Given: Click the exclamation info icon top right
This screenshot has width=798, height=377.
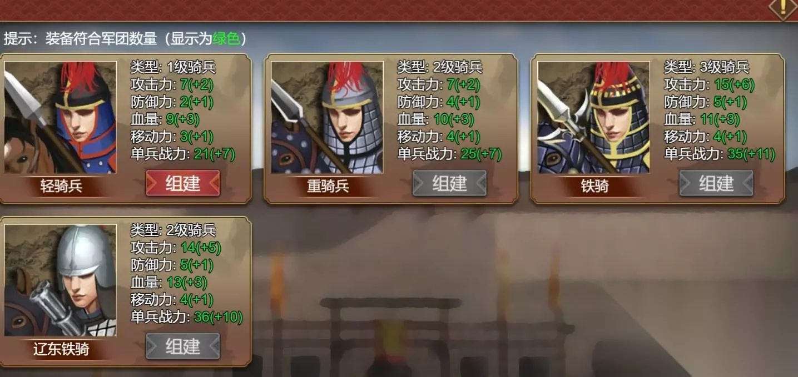Looking at the screenshot, I should 784,7.
